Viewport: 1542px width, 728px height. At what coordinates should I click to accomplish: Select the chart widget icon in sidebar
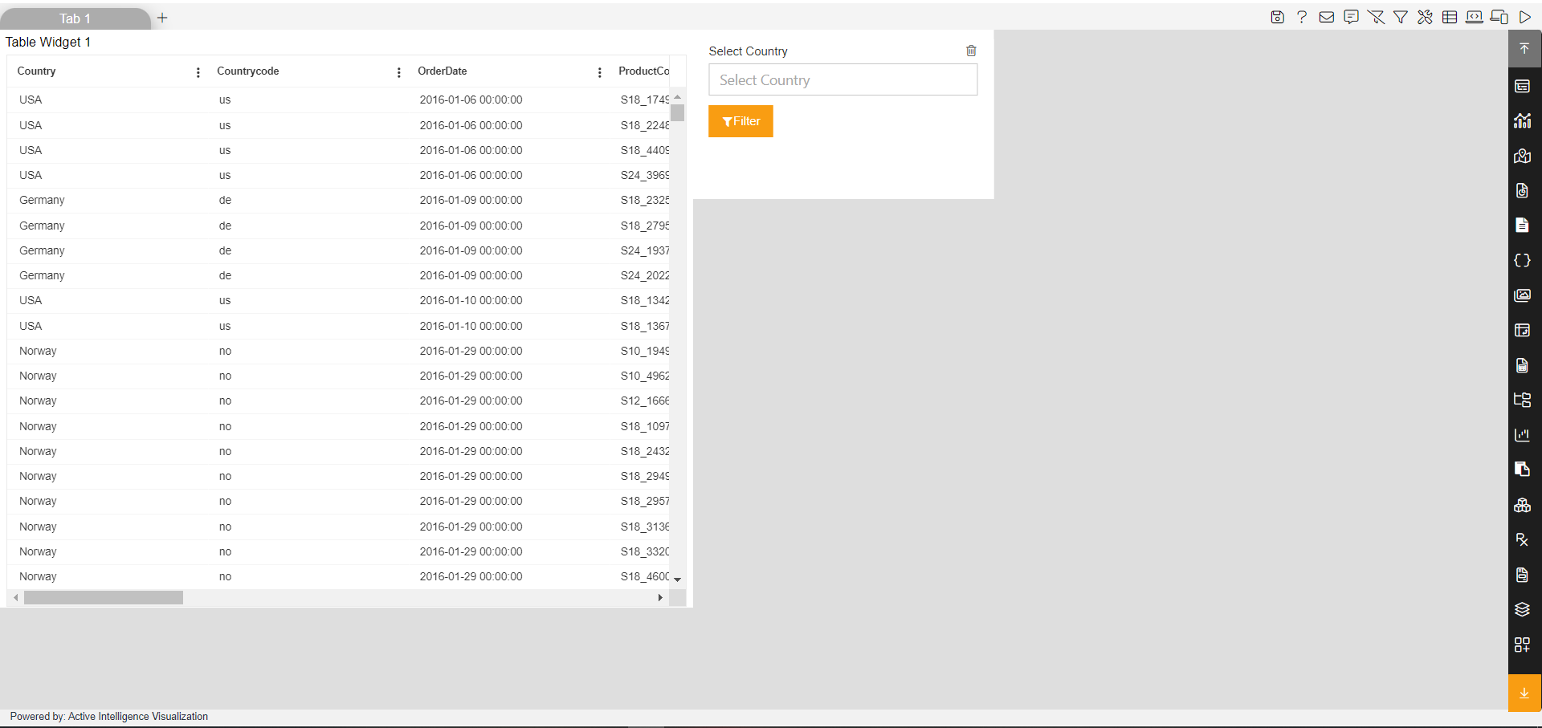pos(1522,120)
